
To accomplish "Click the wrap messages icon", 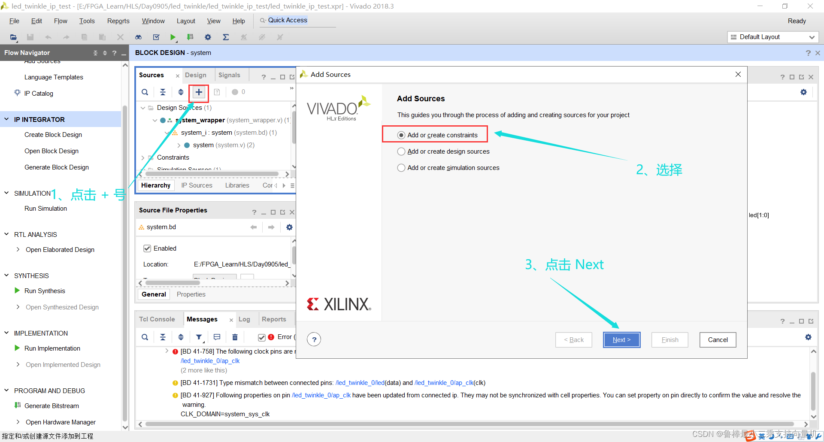I will tap(217, 337).
